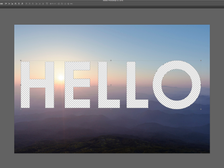The width and height of the screenshot is (224, 168).
Task: Activate the 3D roll mode icon
Action: pos(62,4)
